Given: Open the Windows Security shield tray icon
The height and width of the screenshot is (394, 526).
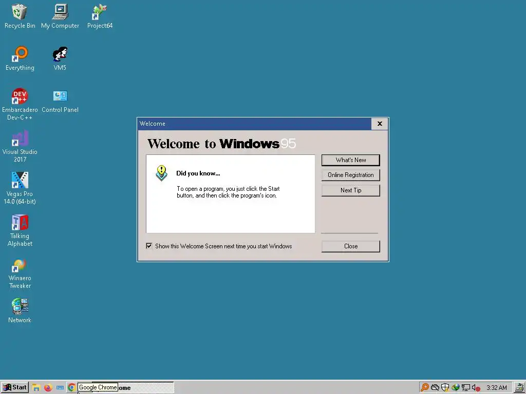Looking at the screenshot, I should (x=445, y=388).
